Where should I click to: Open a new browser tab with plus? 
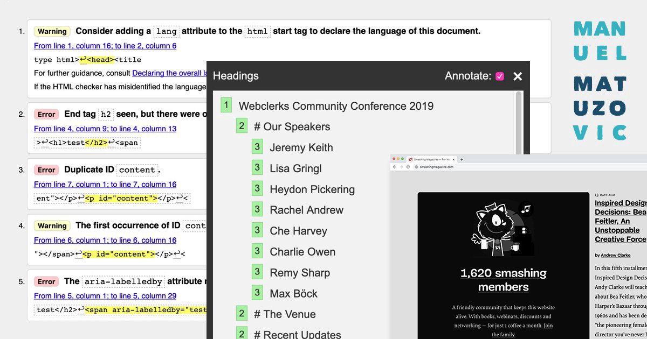tap(462, 159)
